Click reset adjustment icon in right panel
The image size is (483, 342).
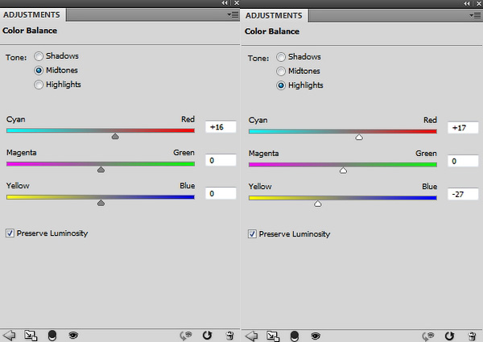click(x=449, y=336)
